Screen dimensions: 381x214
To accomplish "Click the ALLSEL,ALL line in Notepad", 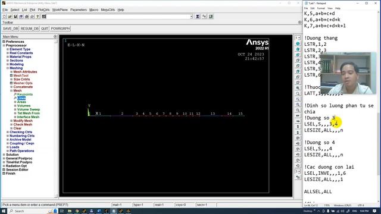I will coord(318,191).
